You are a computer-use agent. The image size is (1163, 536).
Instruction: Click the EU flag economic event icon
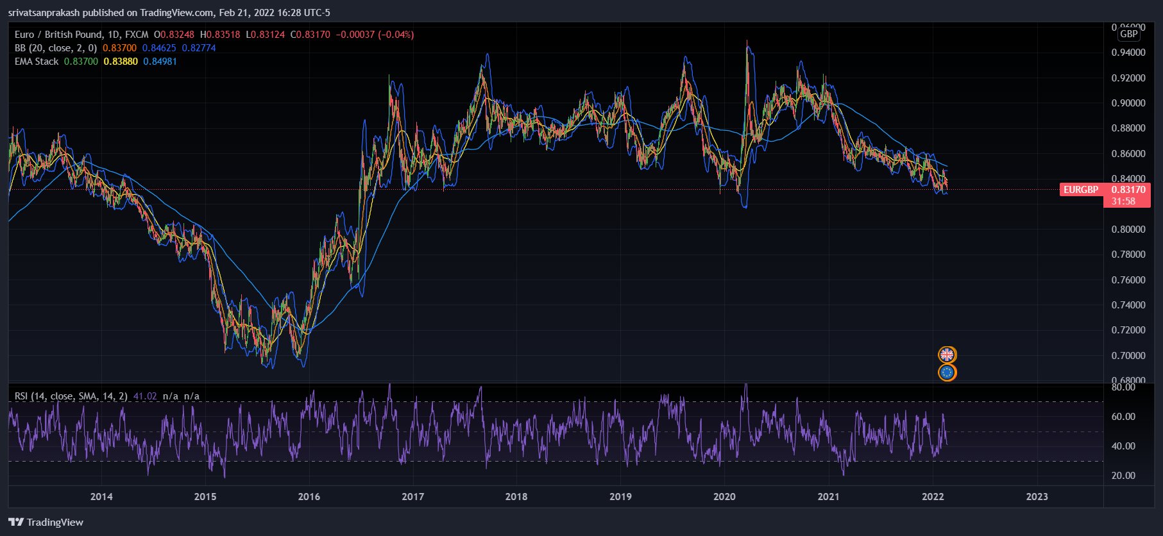coord(947,373)
